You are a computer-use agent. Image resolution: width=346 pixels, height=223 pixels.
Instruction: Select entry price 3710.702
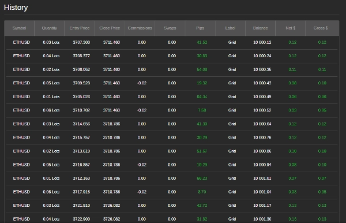(81, 110)
